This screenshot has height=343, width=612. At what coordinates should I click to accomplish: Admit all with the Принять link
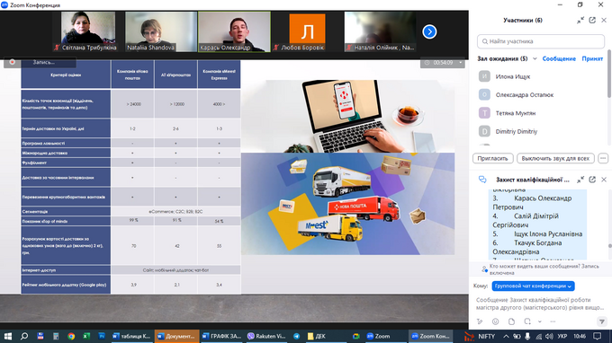coord(592,58)
